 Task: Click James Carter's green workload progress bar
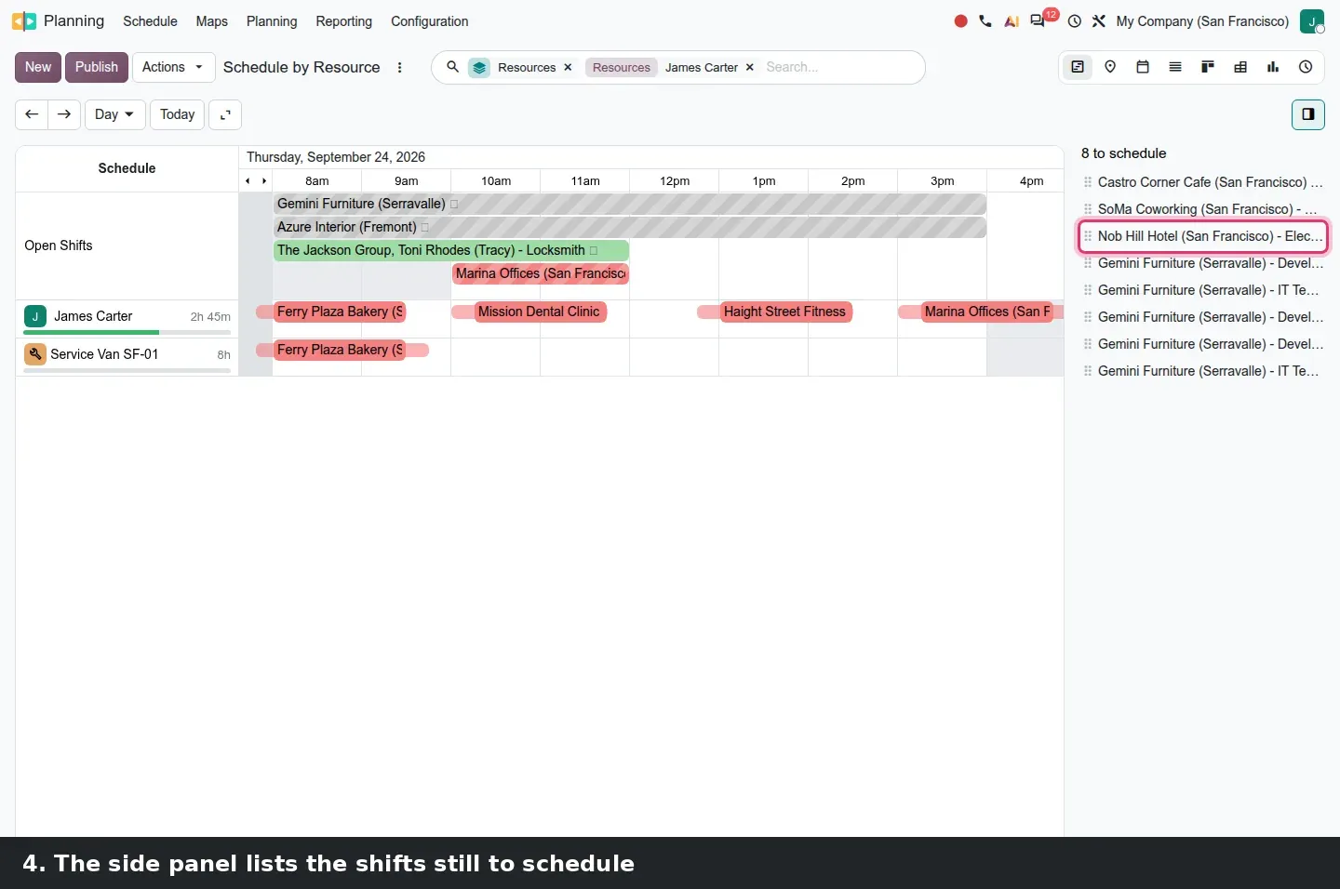[x=91, y=332]
